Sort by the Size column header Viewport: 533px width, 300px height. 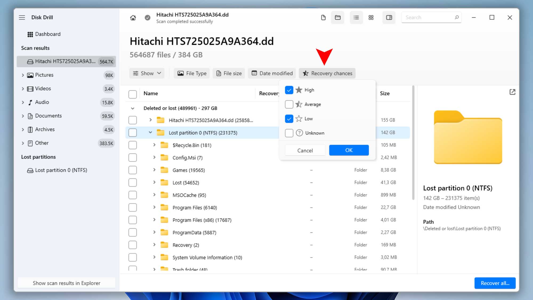[x=385, y=93]
